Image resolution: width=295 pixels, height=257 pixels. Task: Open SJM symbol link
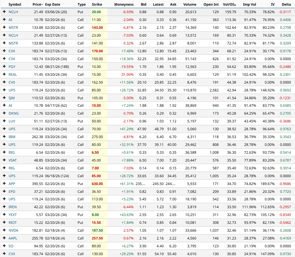pos(12,98)
